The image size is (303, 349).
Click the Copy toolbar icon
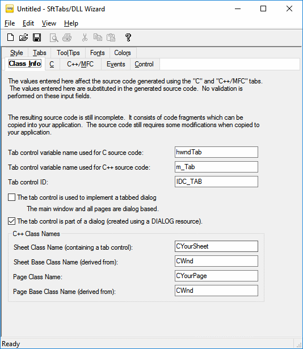point(98,37)
